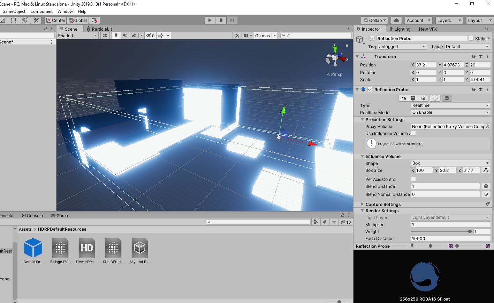Screen dimensions: 494x303
Task: Open the Realtime Mode dropdown
Action: [450, 112]
